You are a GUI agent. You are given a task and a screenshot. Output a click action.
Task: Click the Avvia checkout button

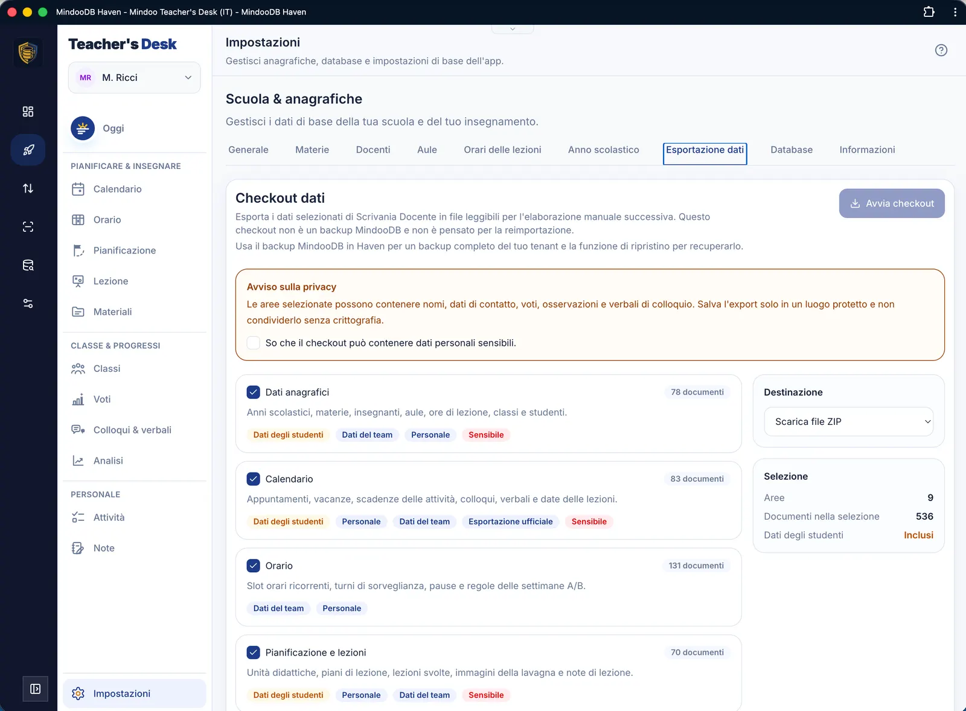[892, 203]
